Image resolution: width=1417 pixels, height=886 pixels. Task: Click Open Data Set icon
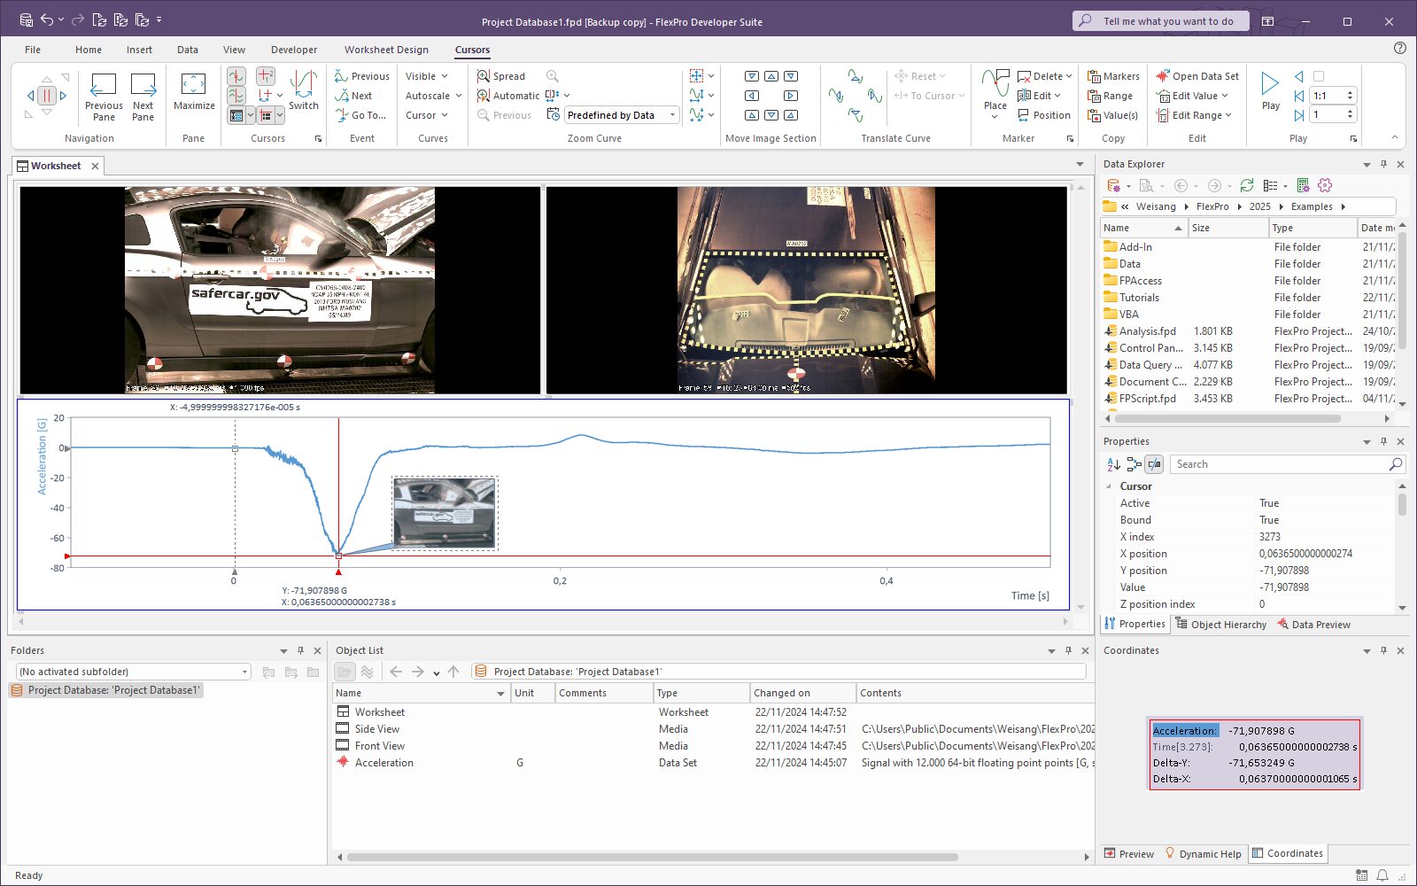click(1162, 76)
